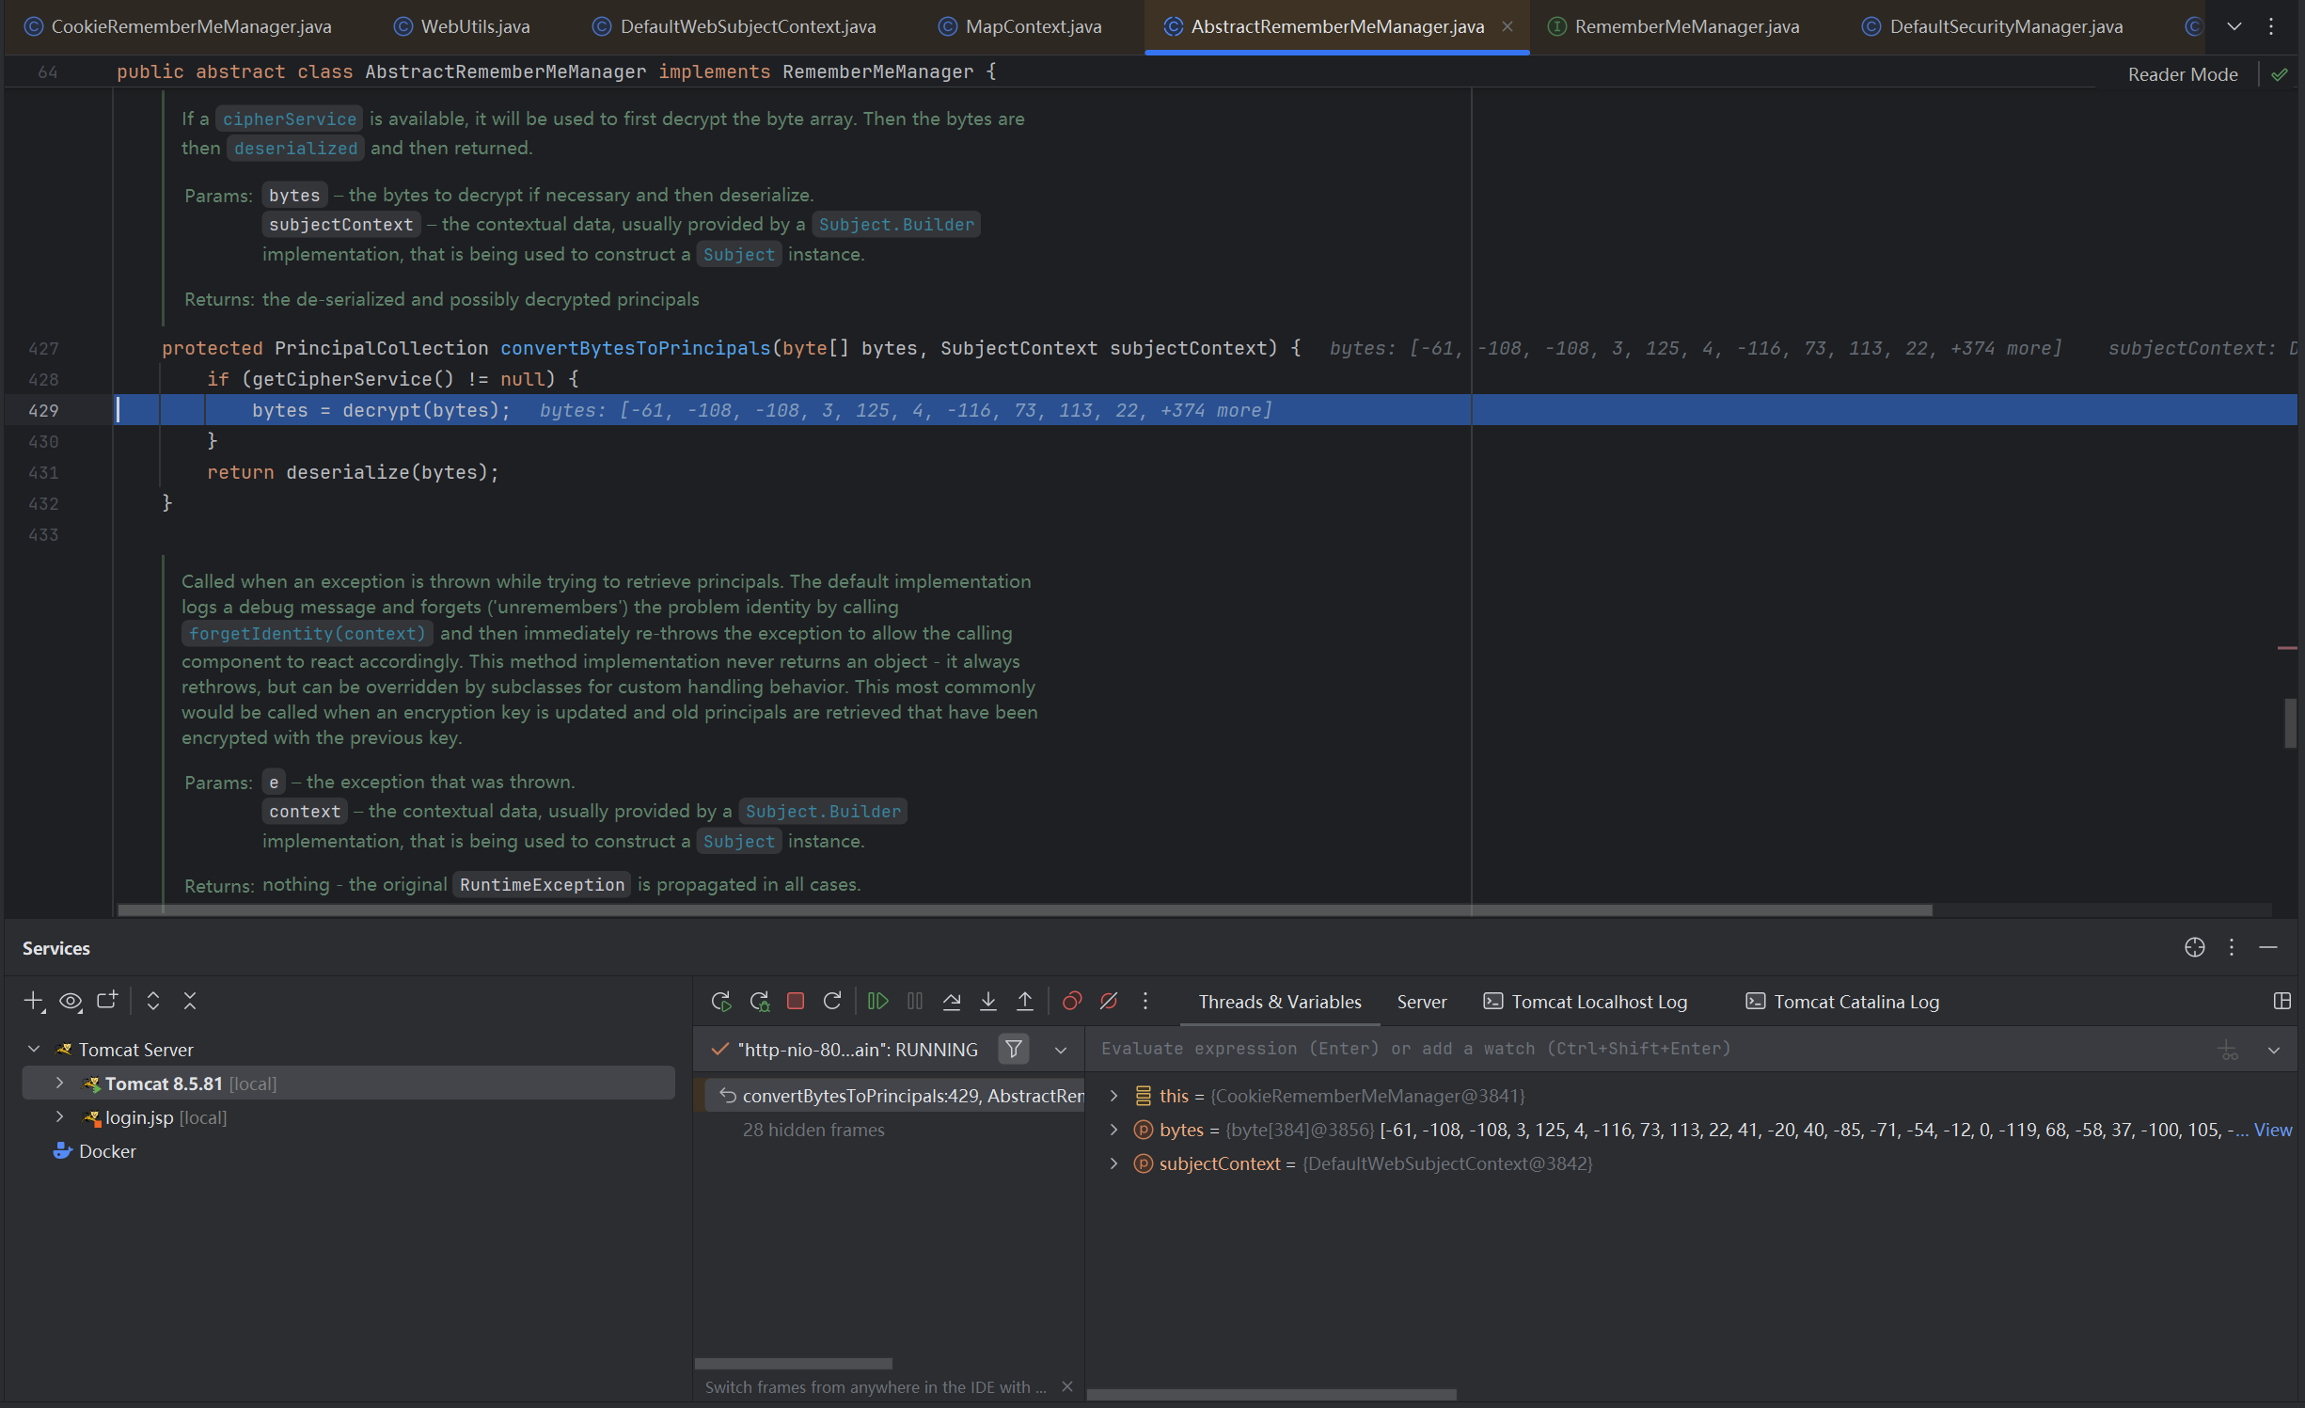Open the eye View Options in Services
This screenshot has width=2305, height=1408.
(71, 1001)
